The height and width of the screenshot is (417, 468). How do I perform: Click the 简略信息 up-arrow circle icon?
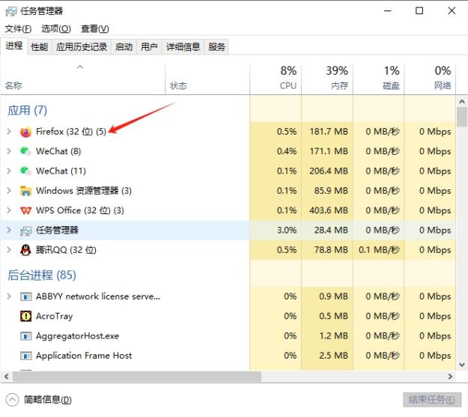tap(12, 400)
